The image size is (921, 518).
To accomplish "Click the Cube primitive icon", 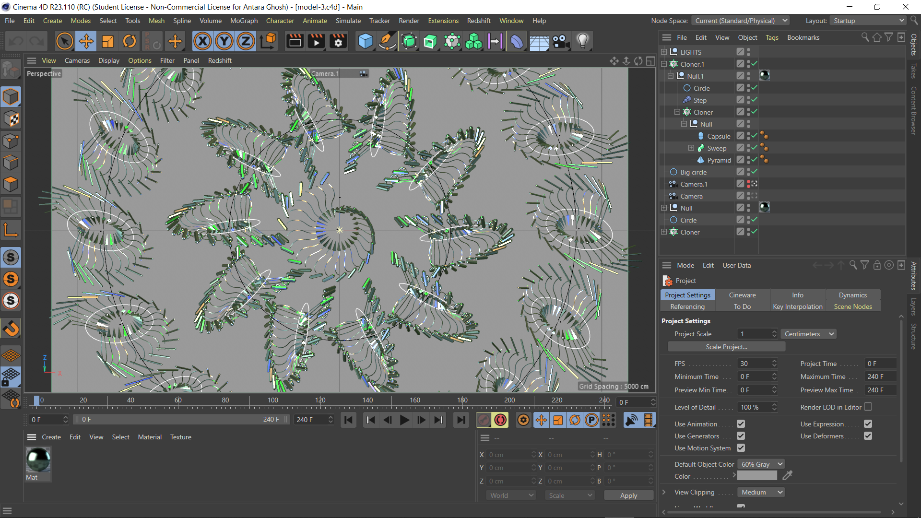I will tap(366, 42).
